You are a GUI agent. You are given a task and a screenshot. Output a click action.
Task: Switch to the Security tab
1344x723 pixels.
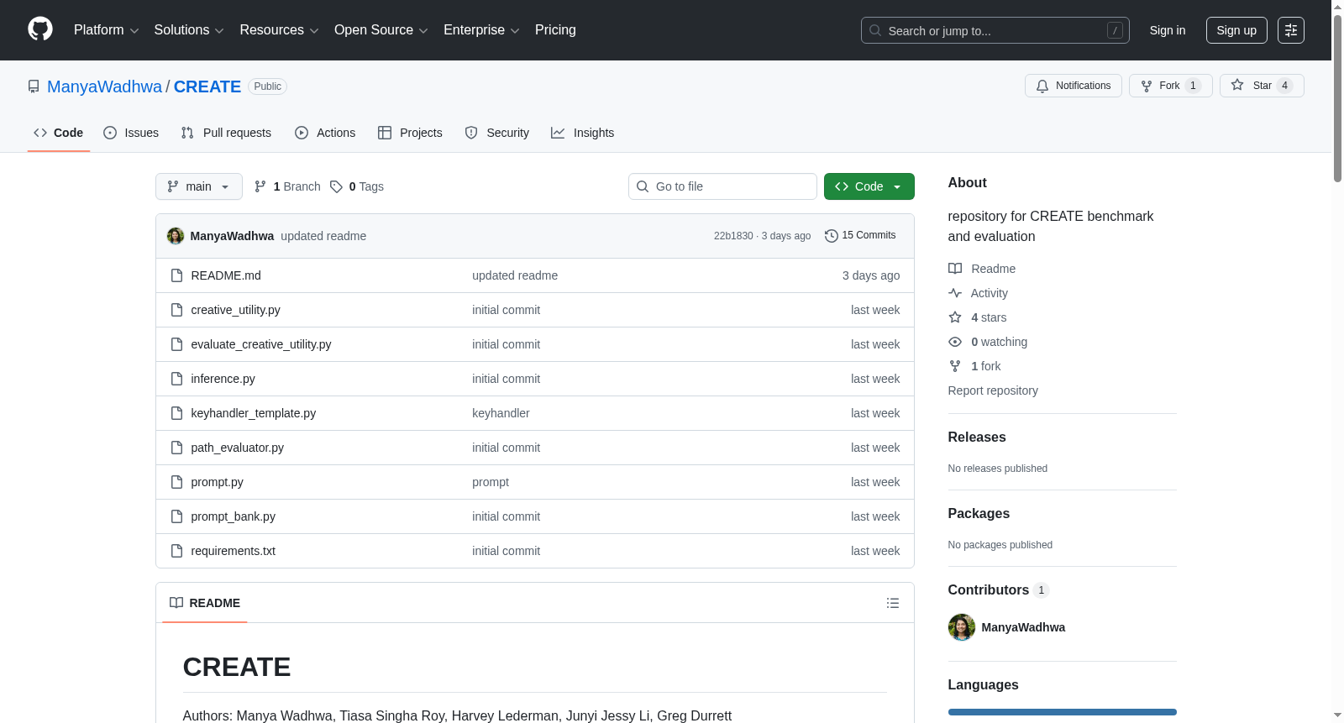(497, 133)
